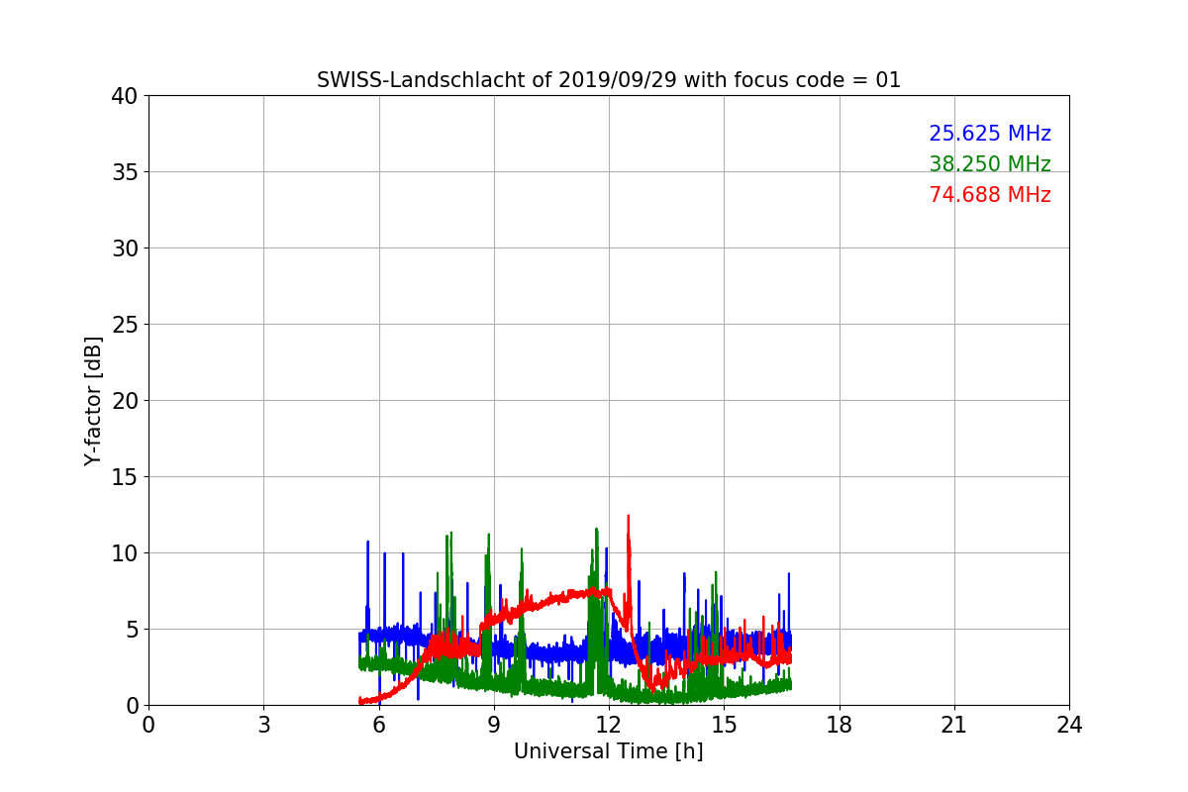Click the x-axis tick label 15

(724, 725)
